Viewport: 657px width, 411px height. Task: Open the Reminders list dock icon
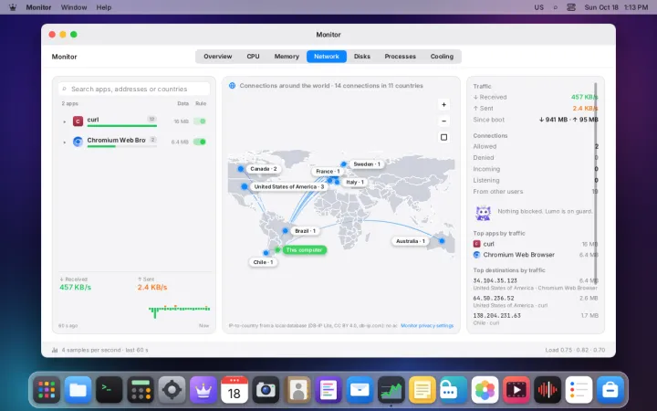tap(579, 390)
